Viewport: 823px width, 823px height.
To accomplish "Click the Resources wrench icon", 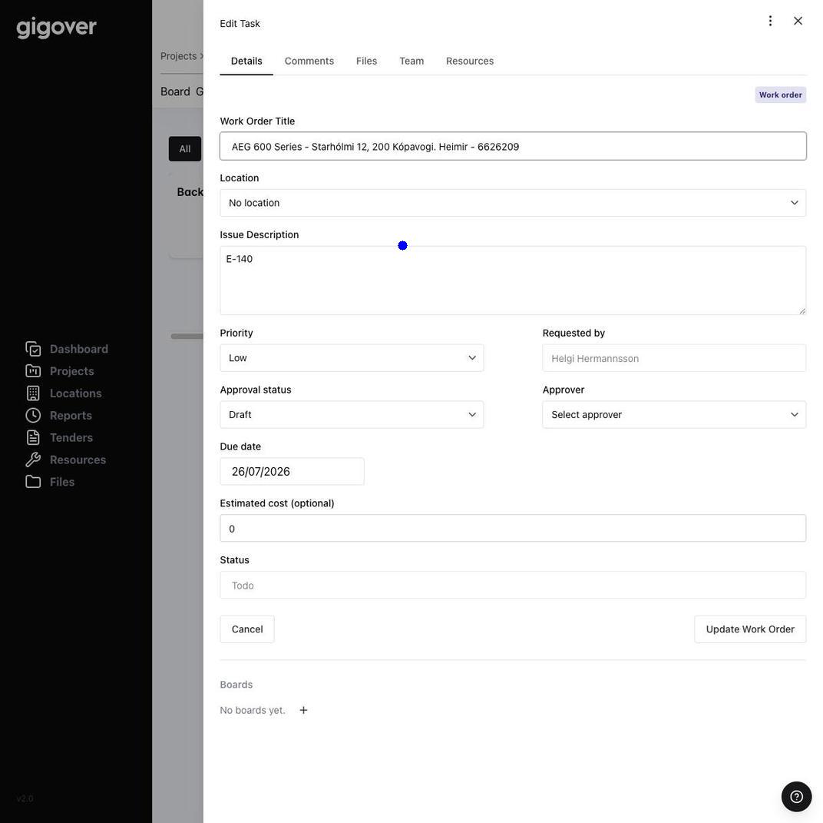I will [33, 459].
